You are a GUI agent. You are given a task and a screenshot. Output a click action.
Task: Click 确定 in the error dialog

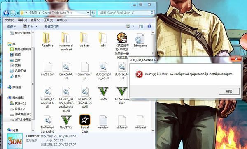(x=229, y=91)
